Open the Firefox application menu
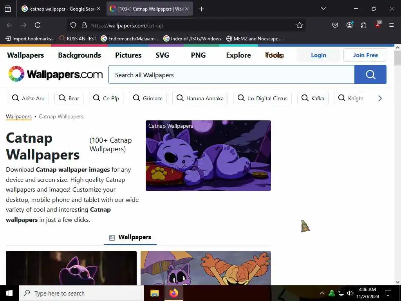 [392, 25]
